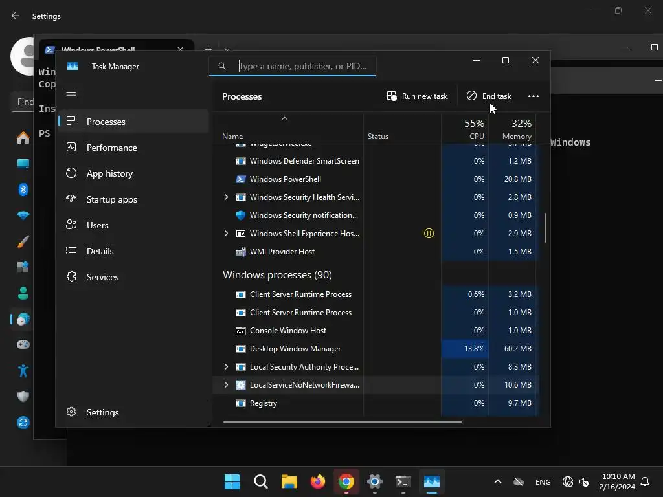Select the Windows Defender SmartScreen process

click(x=376, y=161)
